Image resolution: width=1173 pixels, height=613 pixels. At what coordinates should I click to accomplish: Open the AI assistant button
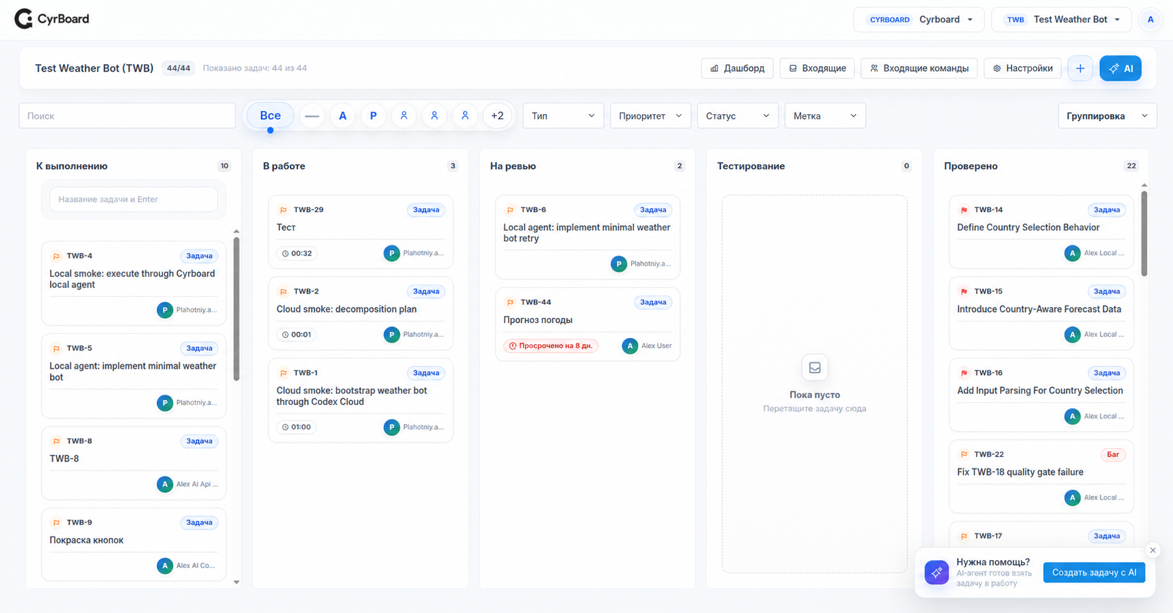click(1120, 68)
